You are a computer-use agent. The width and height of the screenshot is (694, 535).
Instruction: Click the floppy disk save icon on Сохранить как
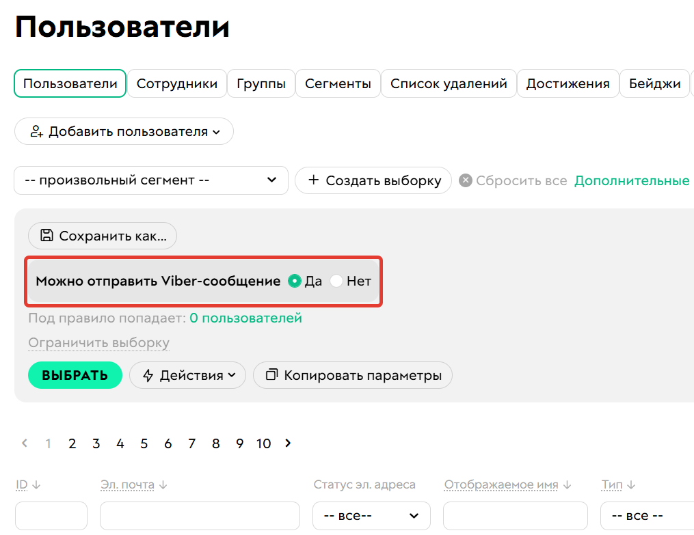click(x=45, y=235)
